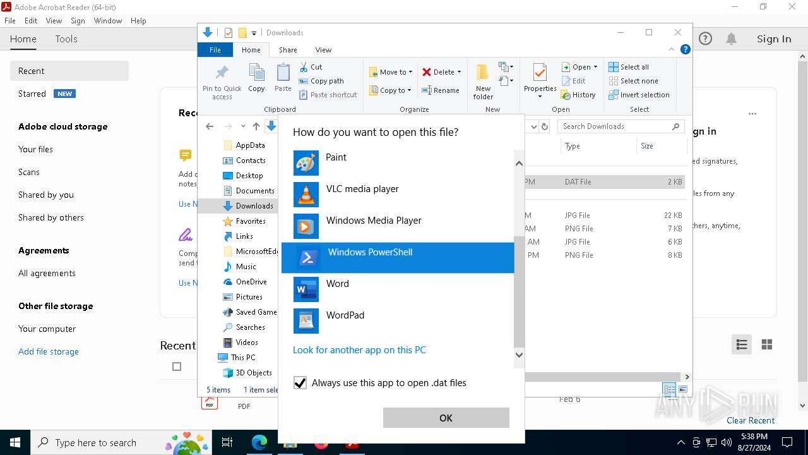Screen dimensions: 808x455
Task: Open Explorer help question mark icon
Action: tap(686, 49)
